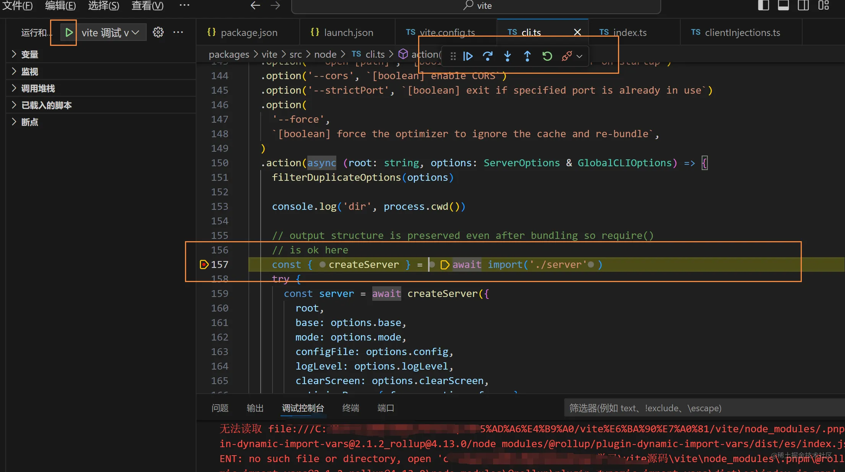The image size is (845, 472).
Task: Click the node breadcrumb segment
Action: click(325, 55)
